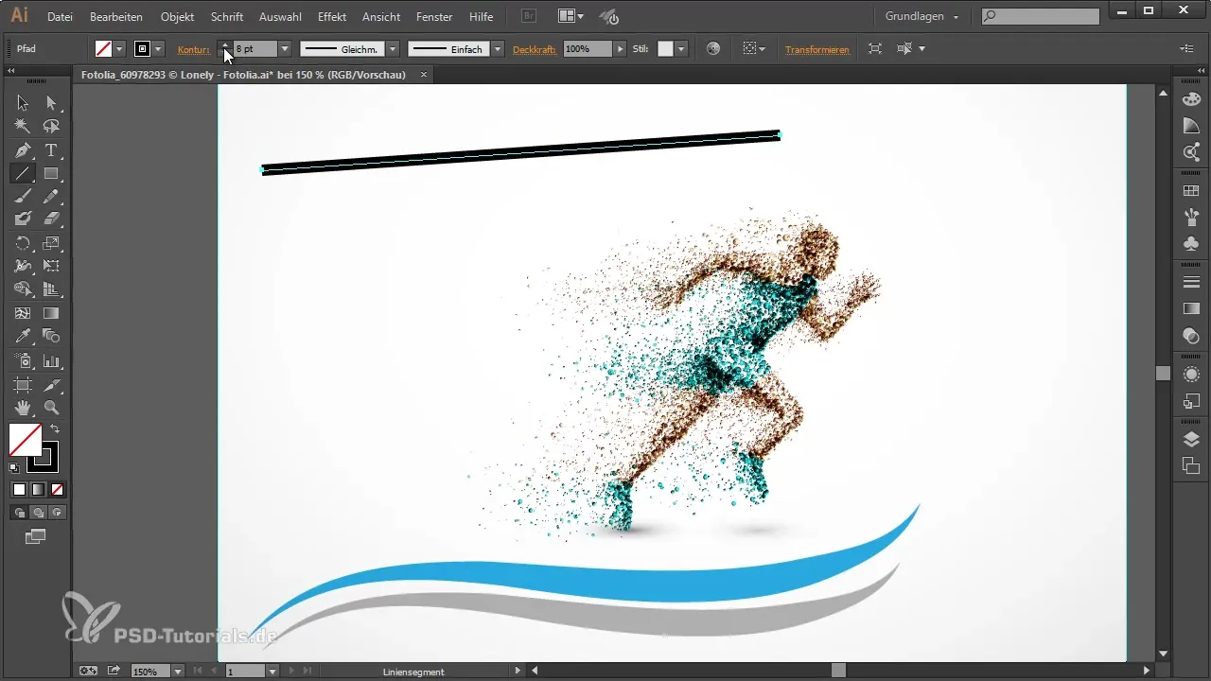Set paint mode to None

click(x=58, y=490)
